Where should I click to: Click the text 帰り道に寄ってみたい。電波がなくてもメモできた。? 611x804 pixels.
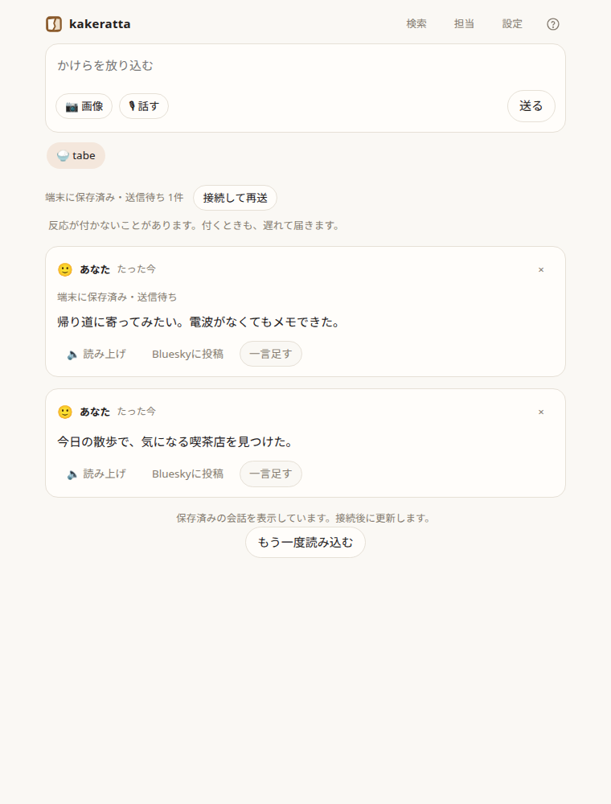199,322
